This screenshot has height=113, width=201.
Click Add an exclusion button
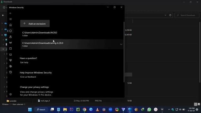pyautogui.click(x=35, y=24)
